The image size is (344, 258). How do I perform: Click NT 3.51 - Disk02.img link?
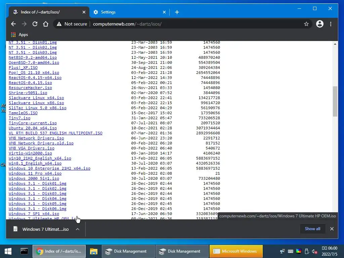33,47
